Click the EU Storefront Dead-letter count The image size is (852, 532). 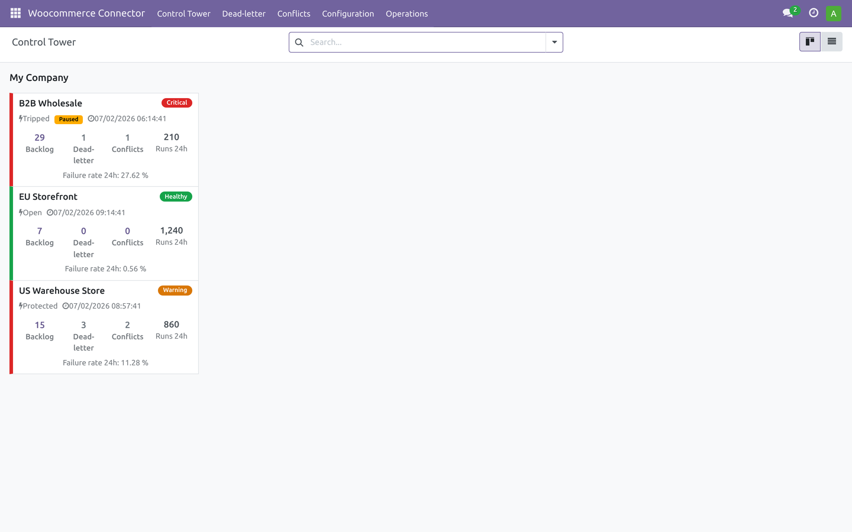click(83, 231)
